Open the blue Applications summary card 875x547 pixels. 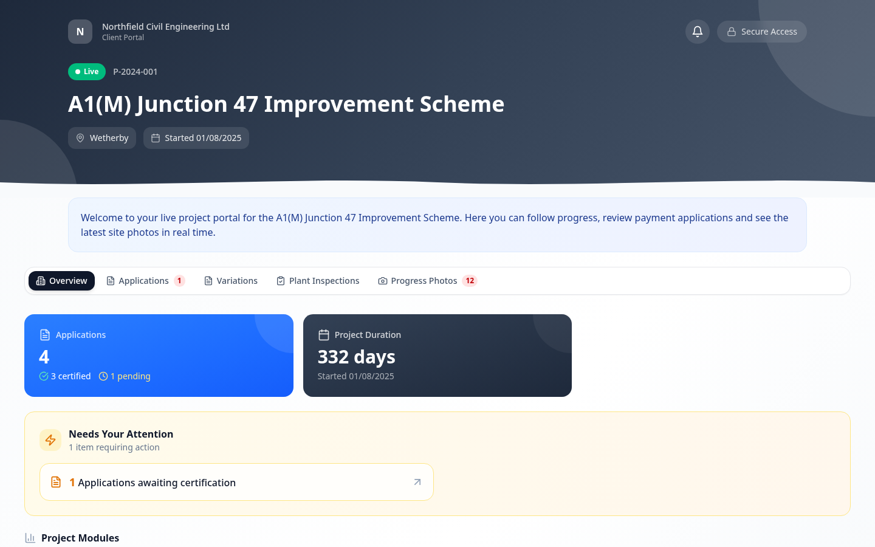159,356
